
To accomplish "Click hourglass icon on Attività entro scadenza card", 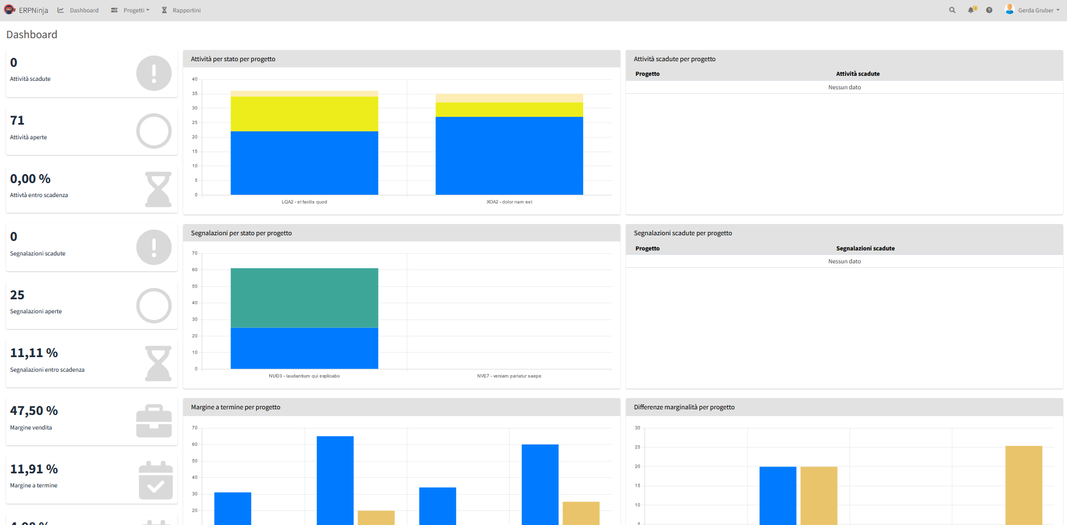I will pos(158,189).
